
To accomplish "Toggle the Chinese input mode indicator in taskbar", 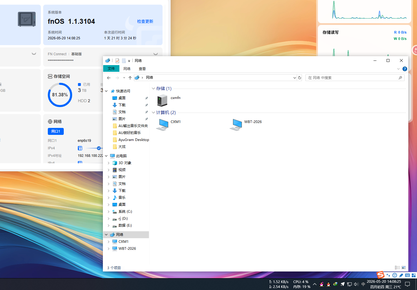I will click(363, 284).
